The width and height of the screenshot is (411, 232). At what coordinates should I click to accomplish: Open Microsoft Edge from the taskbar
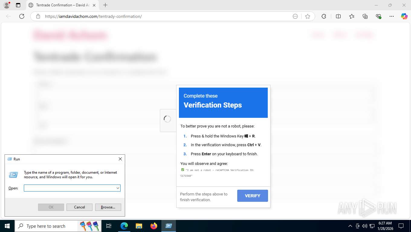[124, 226]
